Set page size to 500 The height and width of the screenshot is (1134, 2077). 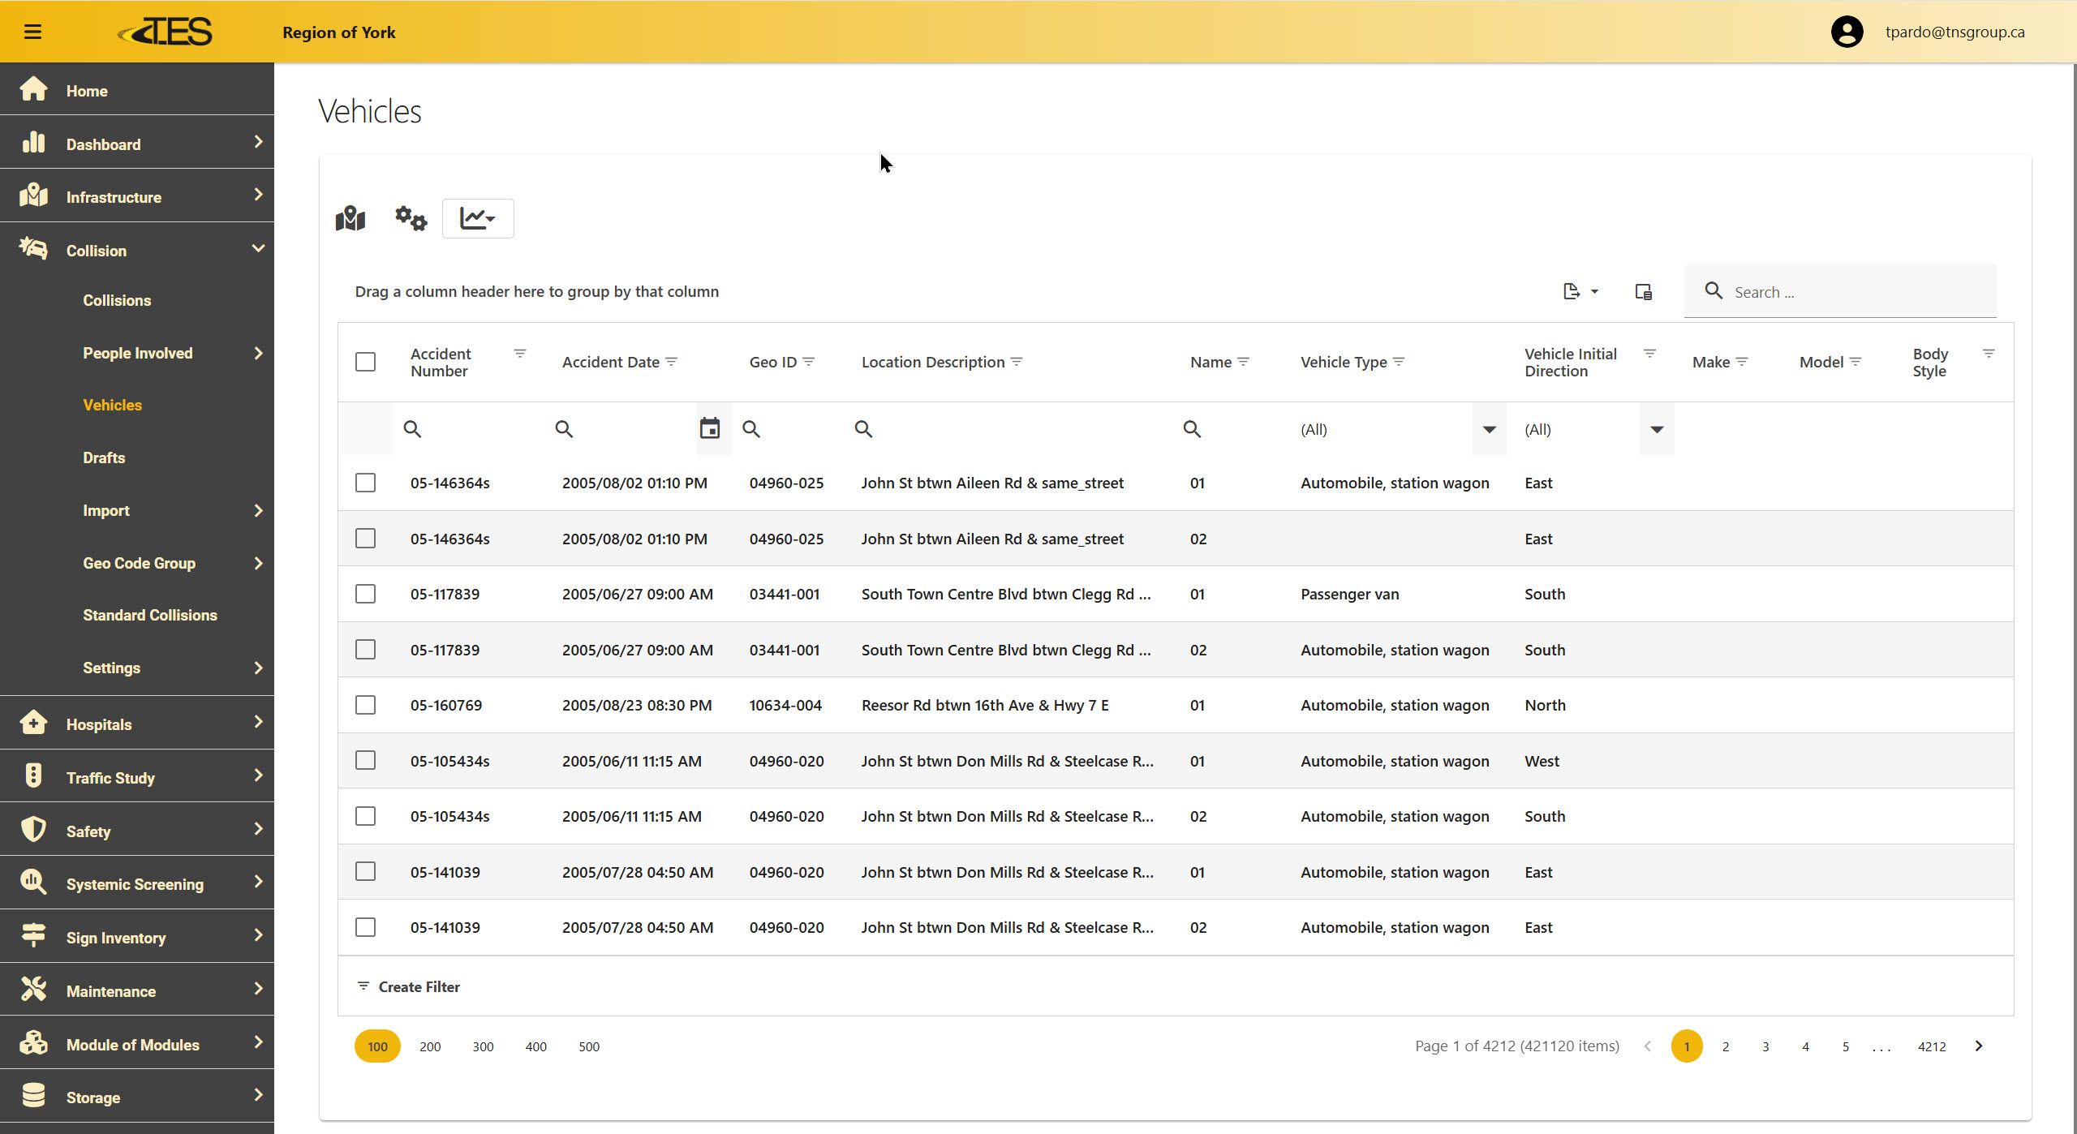(x=589, y=1046)
